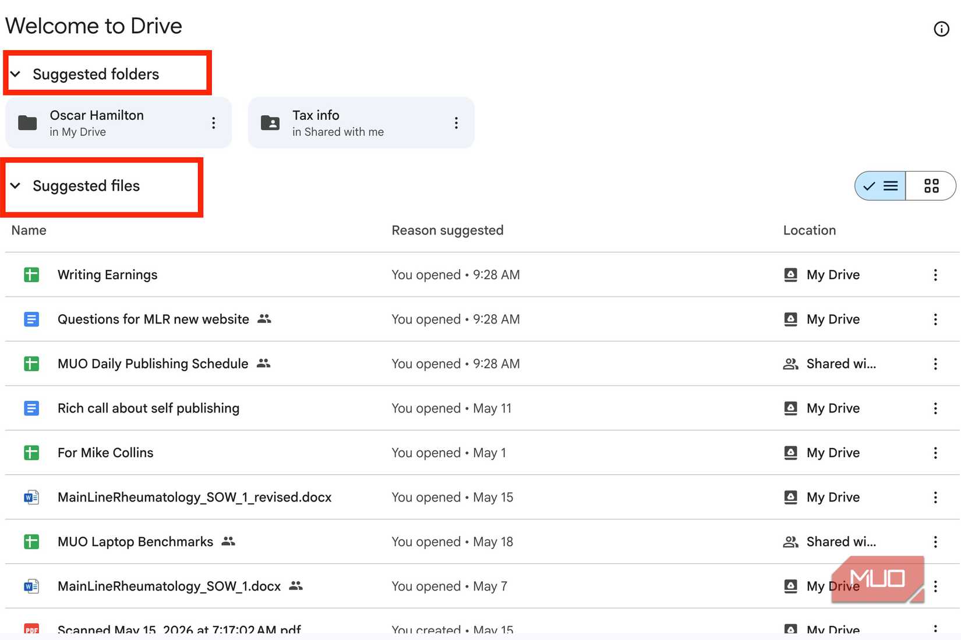The image size is (961, 640).
Task: Switch to grid layout view
Action: point(931,186)
